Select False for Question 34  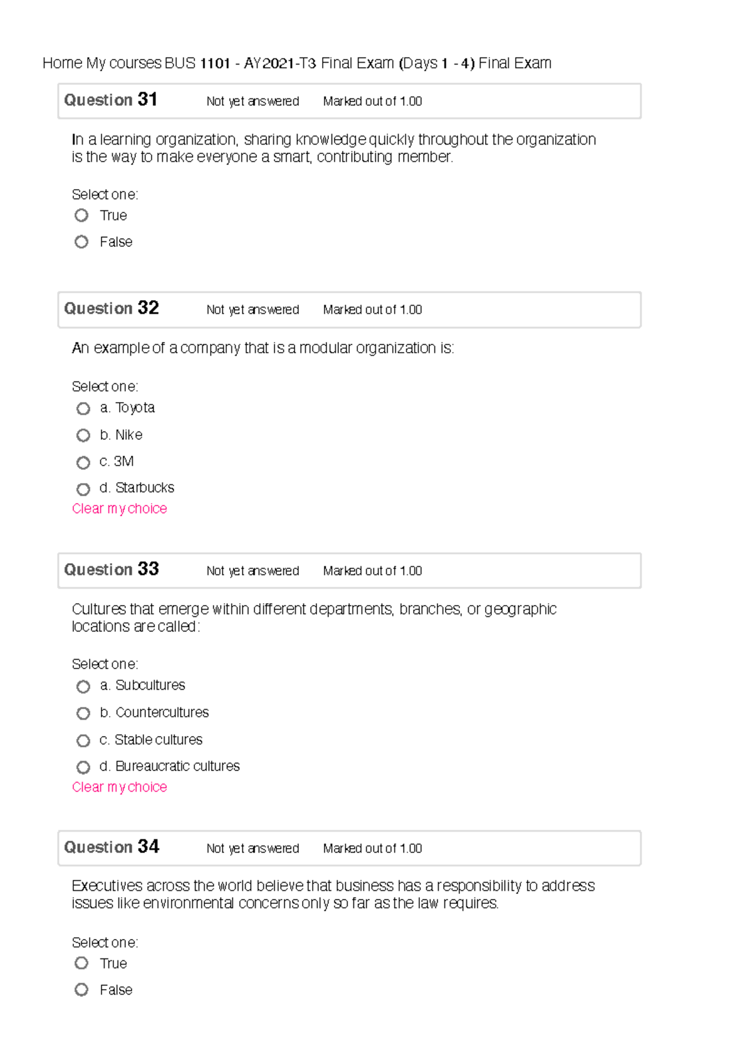click(x=83, y=990)
